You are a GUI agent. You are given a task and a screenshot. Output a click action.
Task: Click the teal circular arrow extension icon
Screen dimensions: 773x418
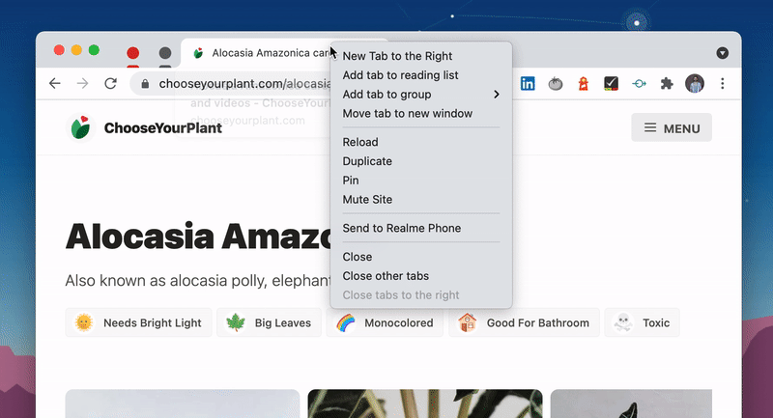pos(639,84)
